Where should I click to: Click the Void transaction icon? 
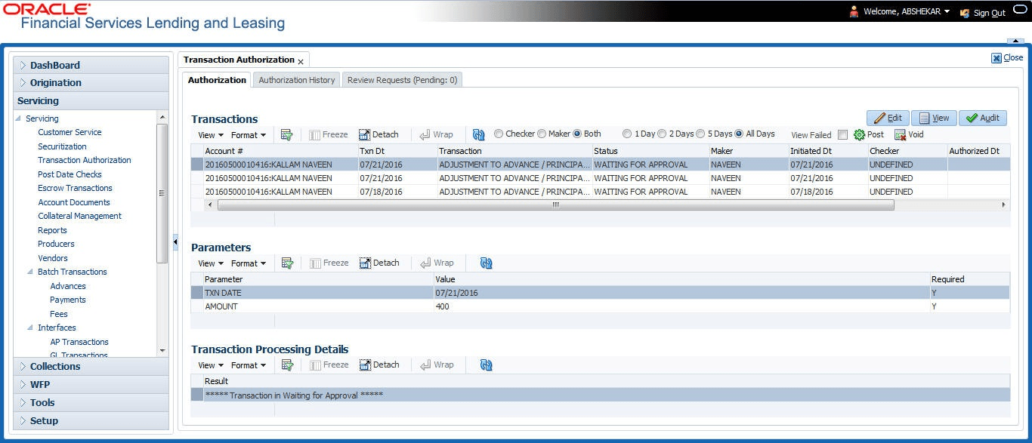click(900, 134)
